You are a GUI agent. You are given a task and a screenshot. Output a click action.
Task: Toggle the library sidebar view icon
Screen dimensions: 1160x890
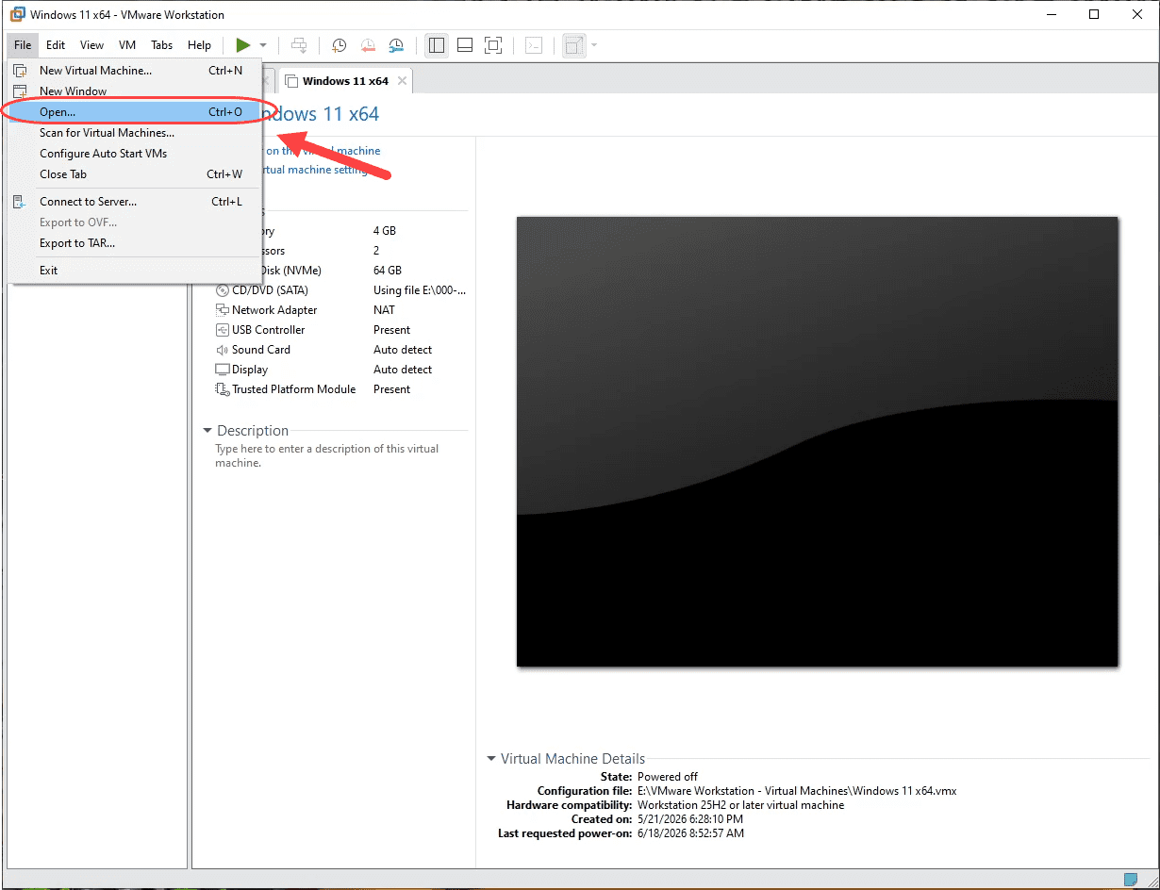pyautogui.click(x=436, y=45)
